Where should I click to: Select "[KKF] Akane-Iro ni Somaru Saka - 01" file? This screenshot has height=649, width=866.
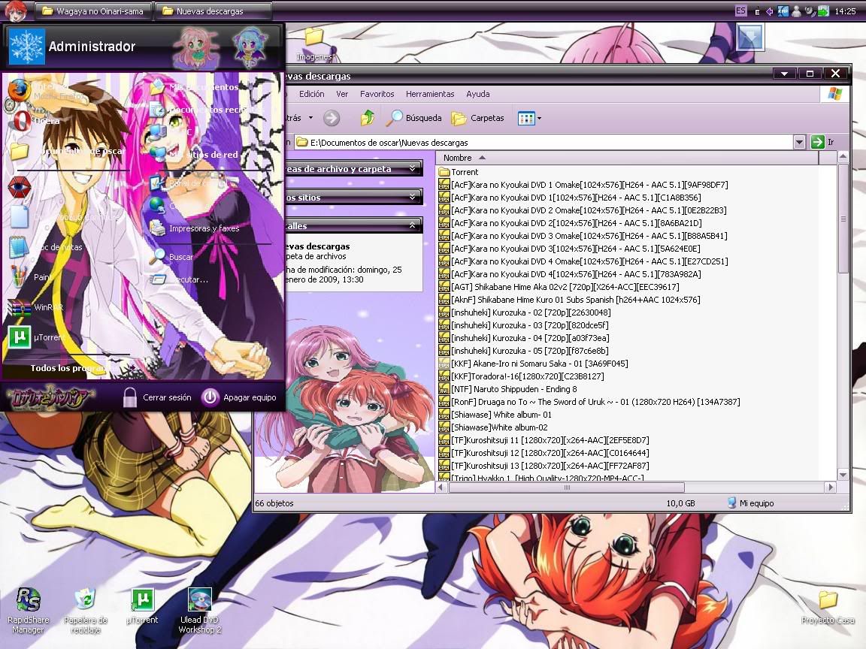pos(534,364)
